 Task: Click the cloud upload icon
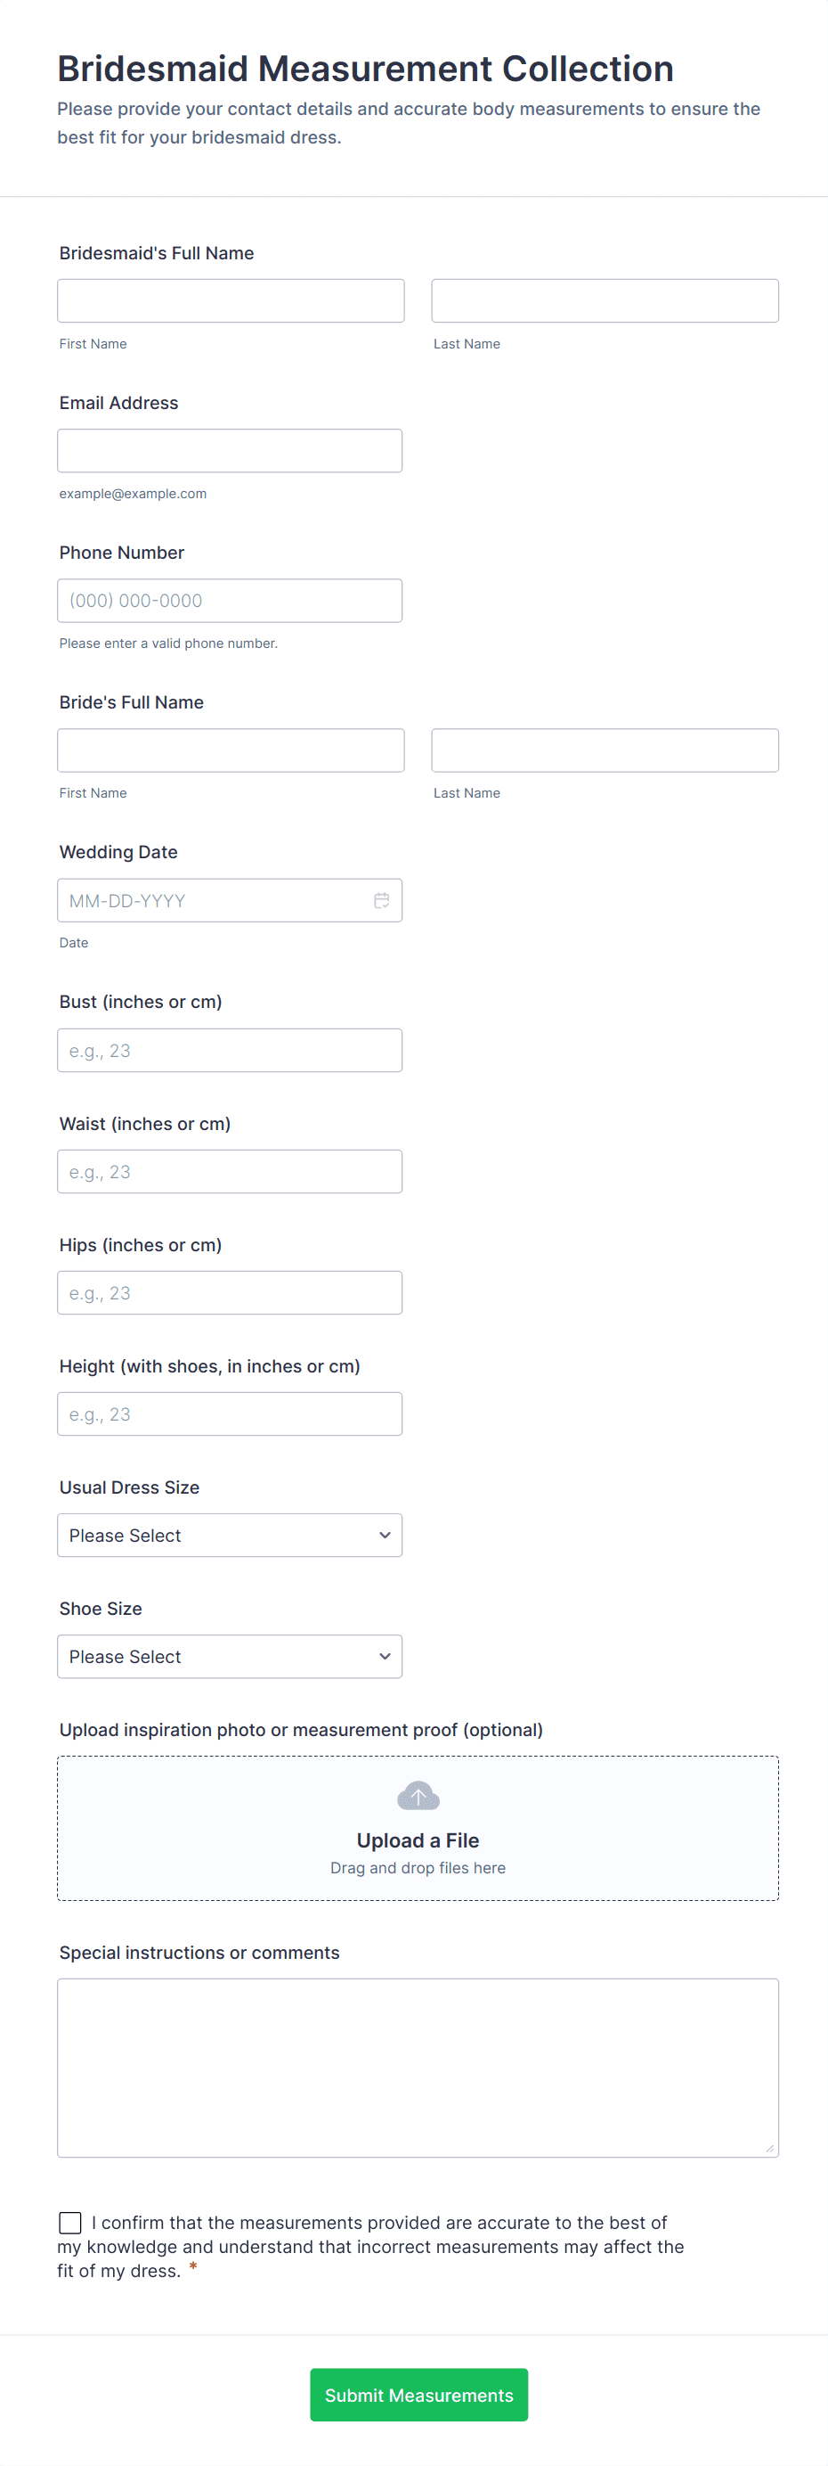click(x=418, y=1796)
